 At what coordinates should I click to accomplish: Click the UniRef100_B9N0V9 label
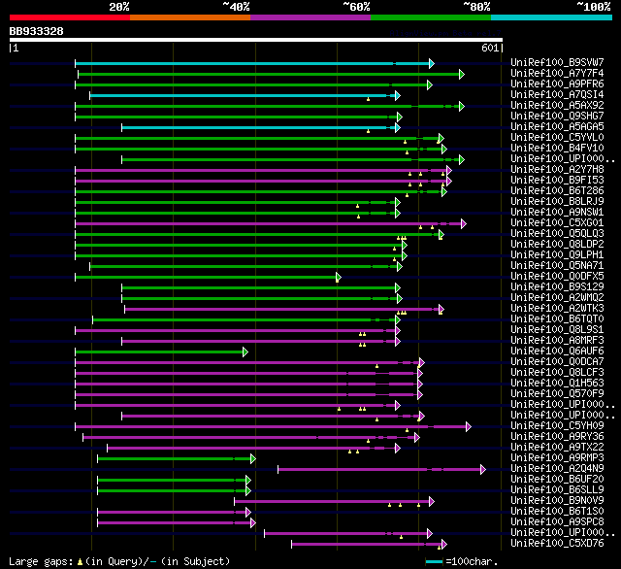557,501
